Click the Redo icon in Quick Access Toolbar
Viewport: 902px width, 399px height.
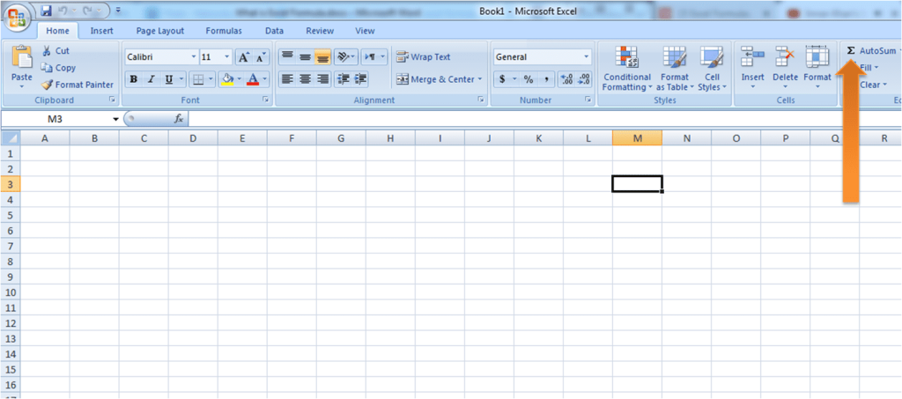[86, 11]
